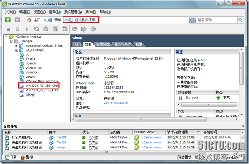Click 虚拟机和模板 in breadcrumb
The height and width of the screenshot is (164, 249).
[85, 20]
